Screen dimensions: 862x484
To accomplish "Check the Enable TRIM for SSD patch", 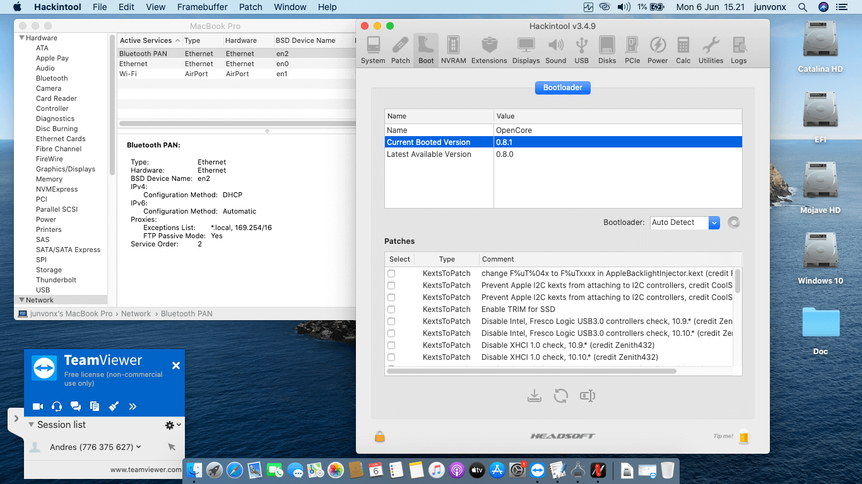I will click(x=391, y=309).
